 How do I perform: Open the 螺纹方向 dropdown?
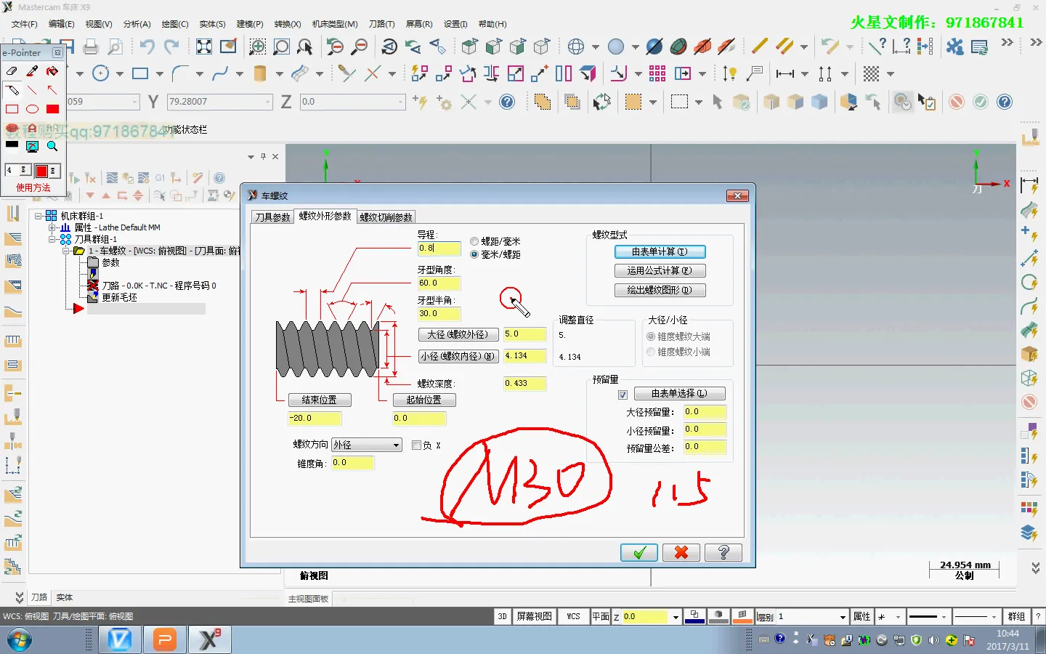pos(396,445)
